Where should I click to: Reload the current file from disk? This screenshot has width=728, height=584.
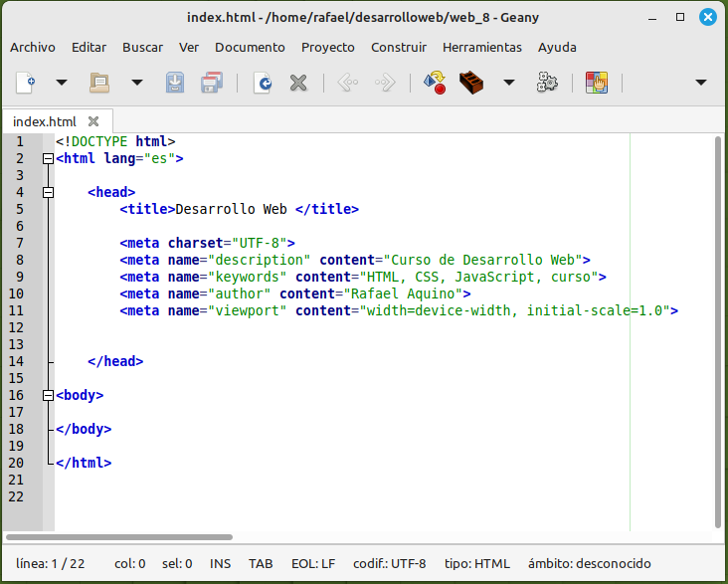pyautogui.click(x=263, y=83)
